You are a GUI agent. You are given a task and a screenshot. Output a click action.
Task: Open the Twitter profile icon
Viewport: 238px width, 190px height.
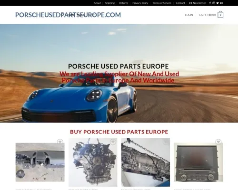coord(218,3)
